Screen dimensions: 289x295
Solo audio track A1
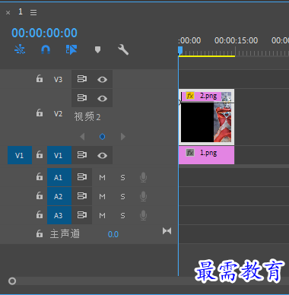pyautogui.click(x=122, y=178)
